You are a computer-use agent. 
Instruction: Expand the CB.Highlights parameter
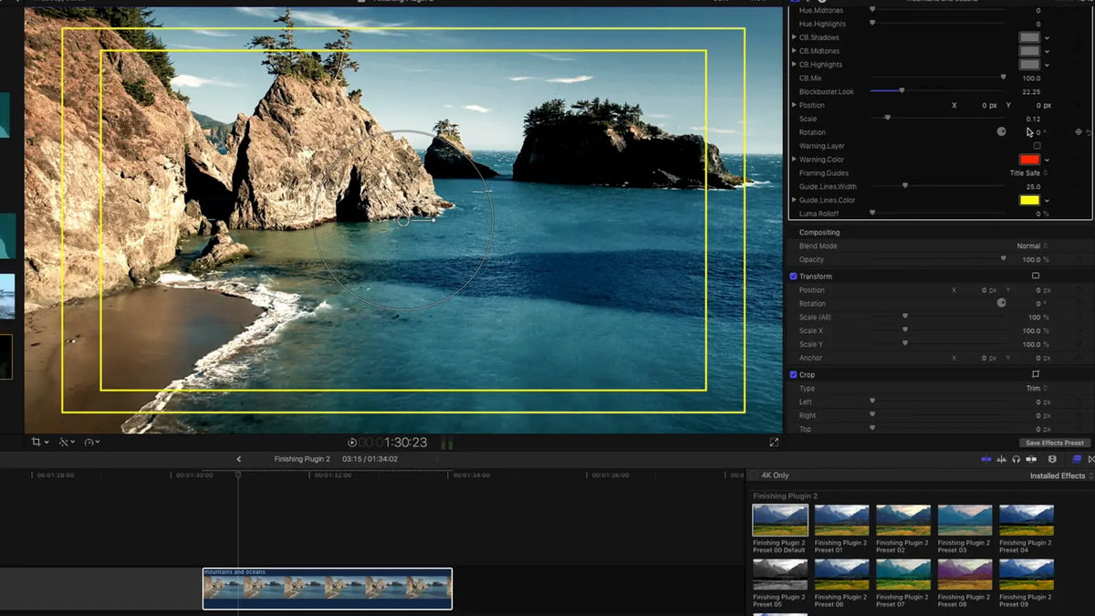794,65
